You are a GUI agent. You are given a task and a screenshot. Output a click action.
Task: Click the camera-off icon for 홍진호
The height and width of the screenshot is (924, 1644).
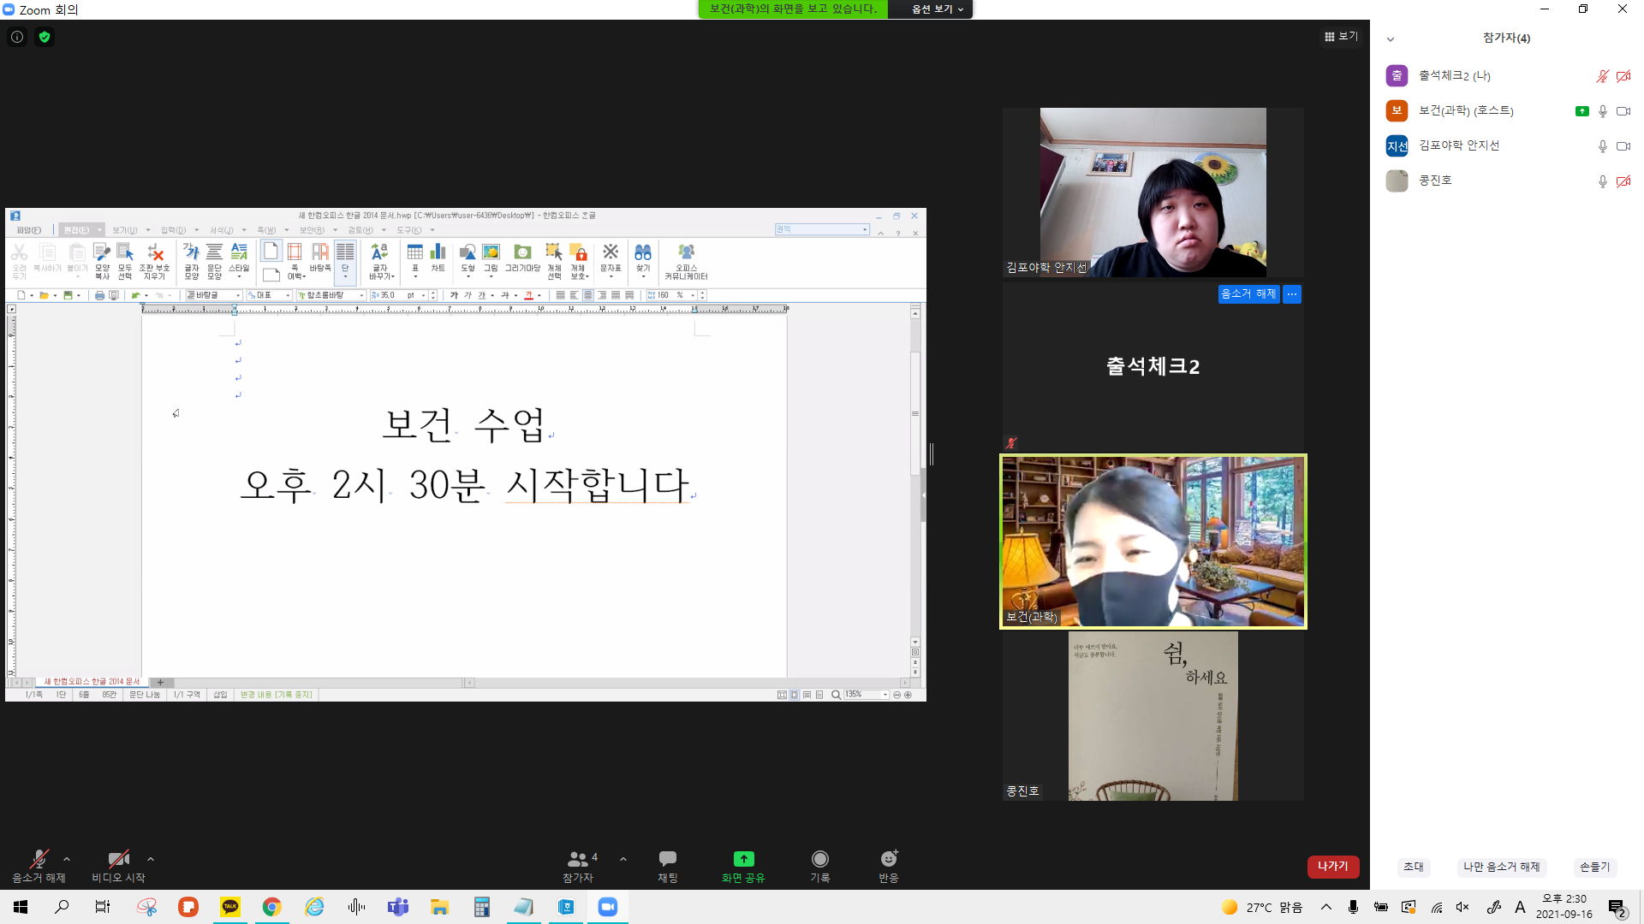click(x=1623, y=181)
